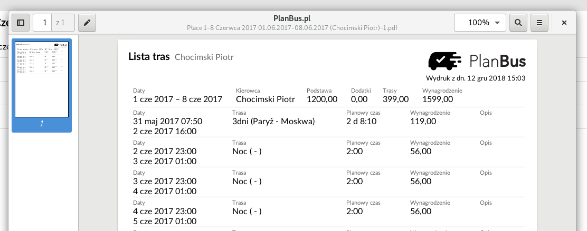Open the 100% zoom level dropdown
Screen dimensions: 587x231
[480, 23]
